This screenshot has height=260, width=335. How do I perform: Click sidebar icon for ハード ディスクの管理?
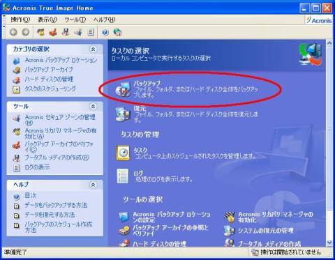17,80
